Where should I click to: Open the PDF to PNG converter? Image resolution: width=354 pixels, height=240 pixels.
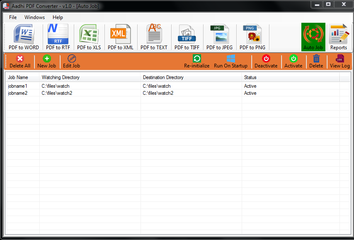point(252,36)
